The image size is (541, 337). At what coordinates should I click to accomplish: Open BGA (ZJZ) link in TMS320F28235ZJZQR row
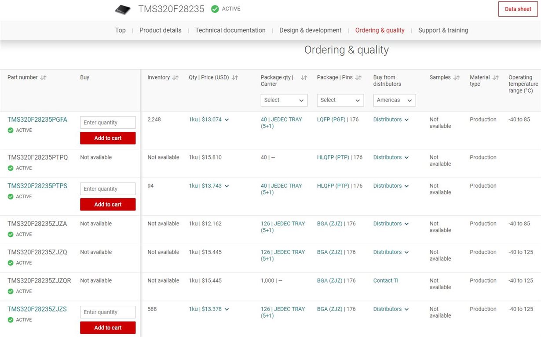[329, 281]
